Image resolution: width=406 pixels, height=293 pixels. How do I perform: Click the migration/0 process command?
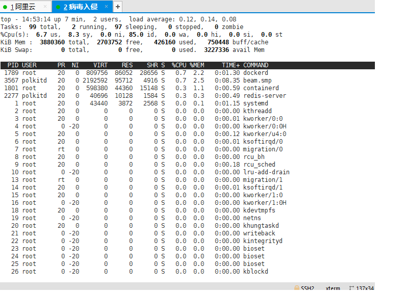(x=263, y=149)
